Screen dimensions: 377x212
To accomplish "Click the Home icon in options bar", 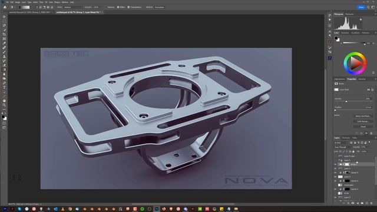I will click(5, 7).
